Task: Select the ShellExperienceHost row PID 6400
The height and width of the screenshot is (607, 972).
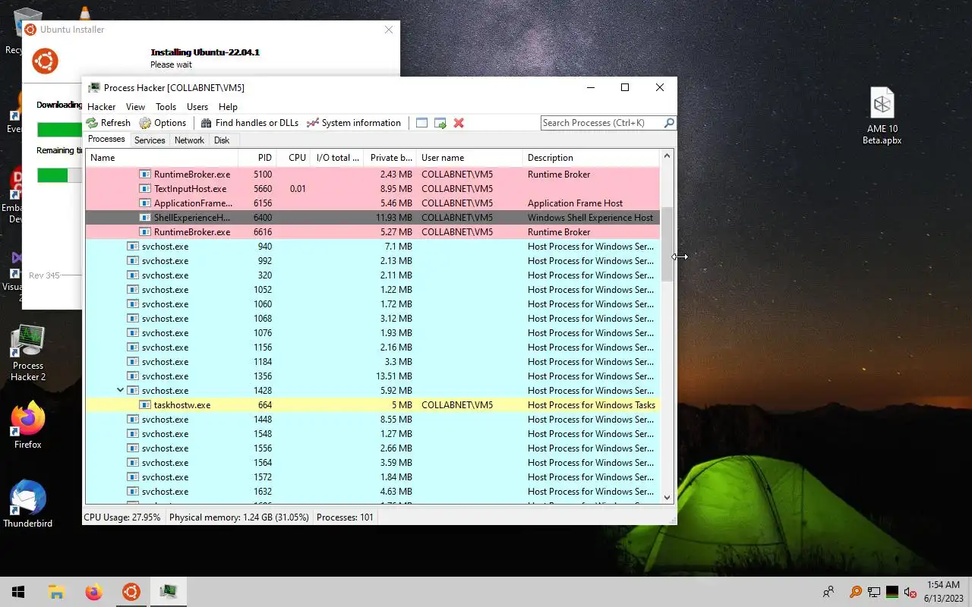Action: (x=373, y=218)
